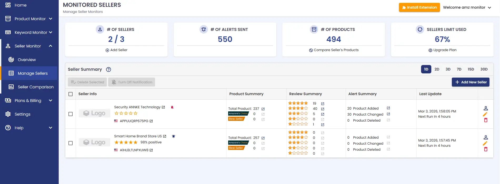Click the Compare Seller's Products link
This screenshot has height=184, width=500.
tap(334, 50)
